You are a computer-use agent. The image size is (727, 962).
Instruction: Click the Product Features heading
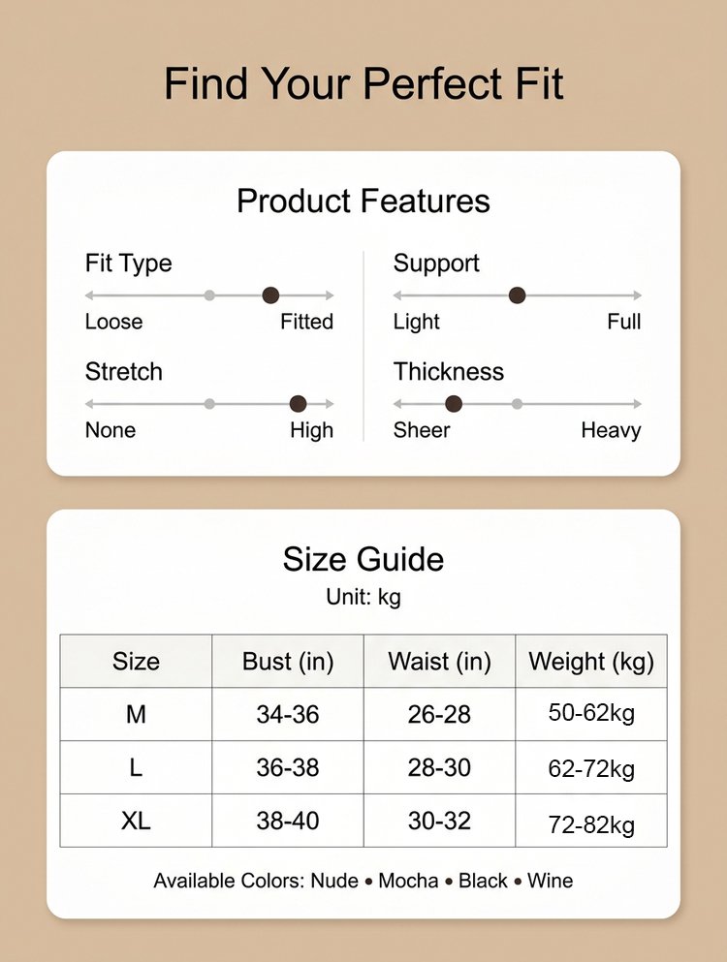pos(363,202)
